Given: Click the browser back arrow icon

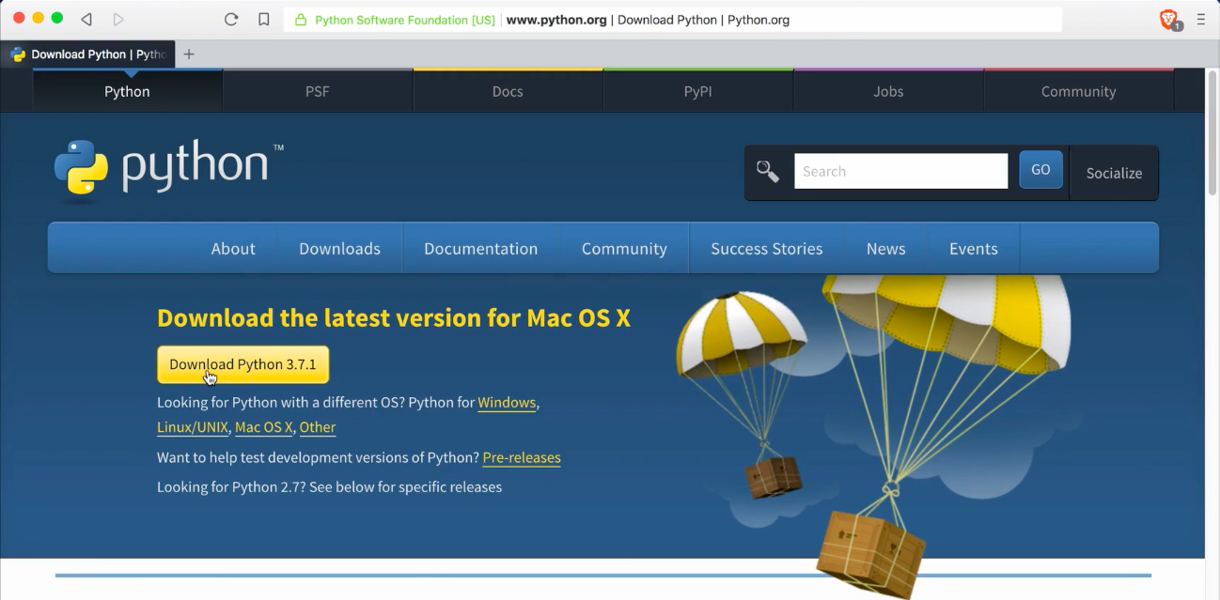Looking at the screenshot, I should (86, 20).
